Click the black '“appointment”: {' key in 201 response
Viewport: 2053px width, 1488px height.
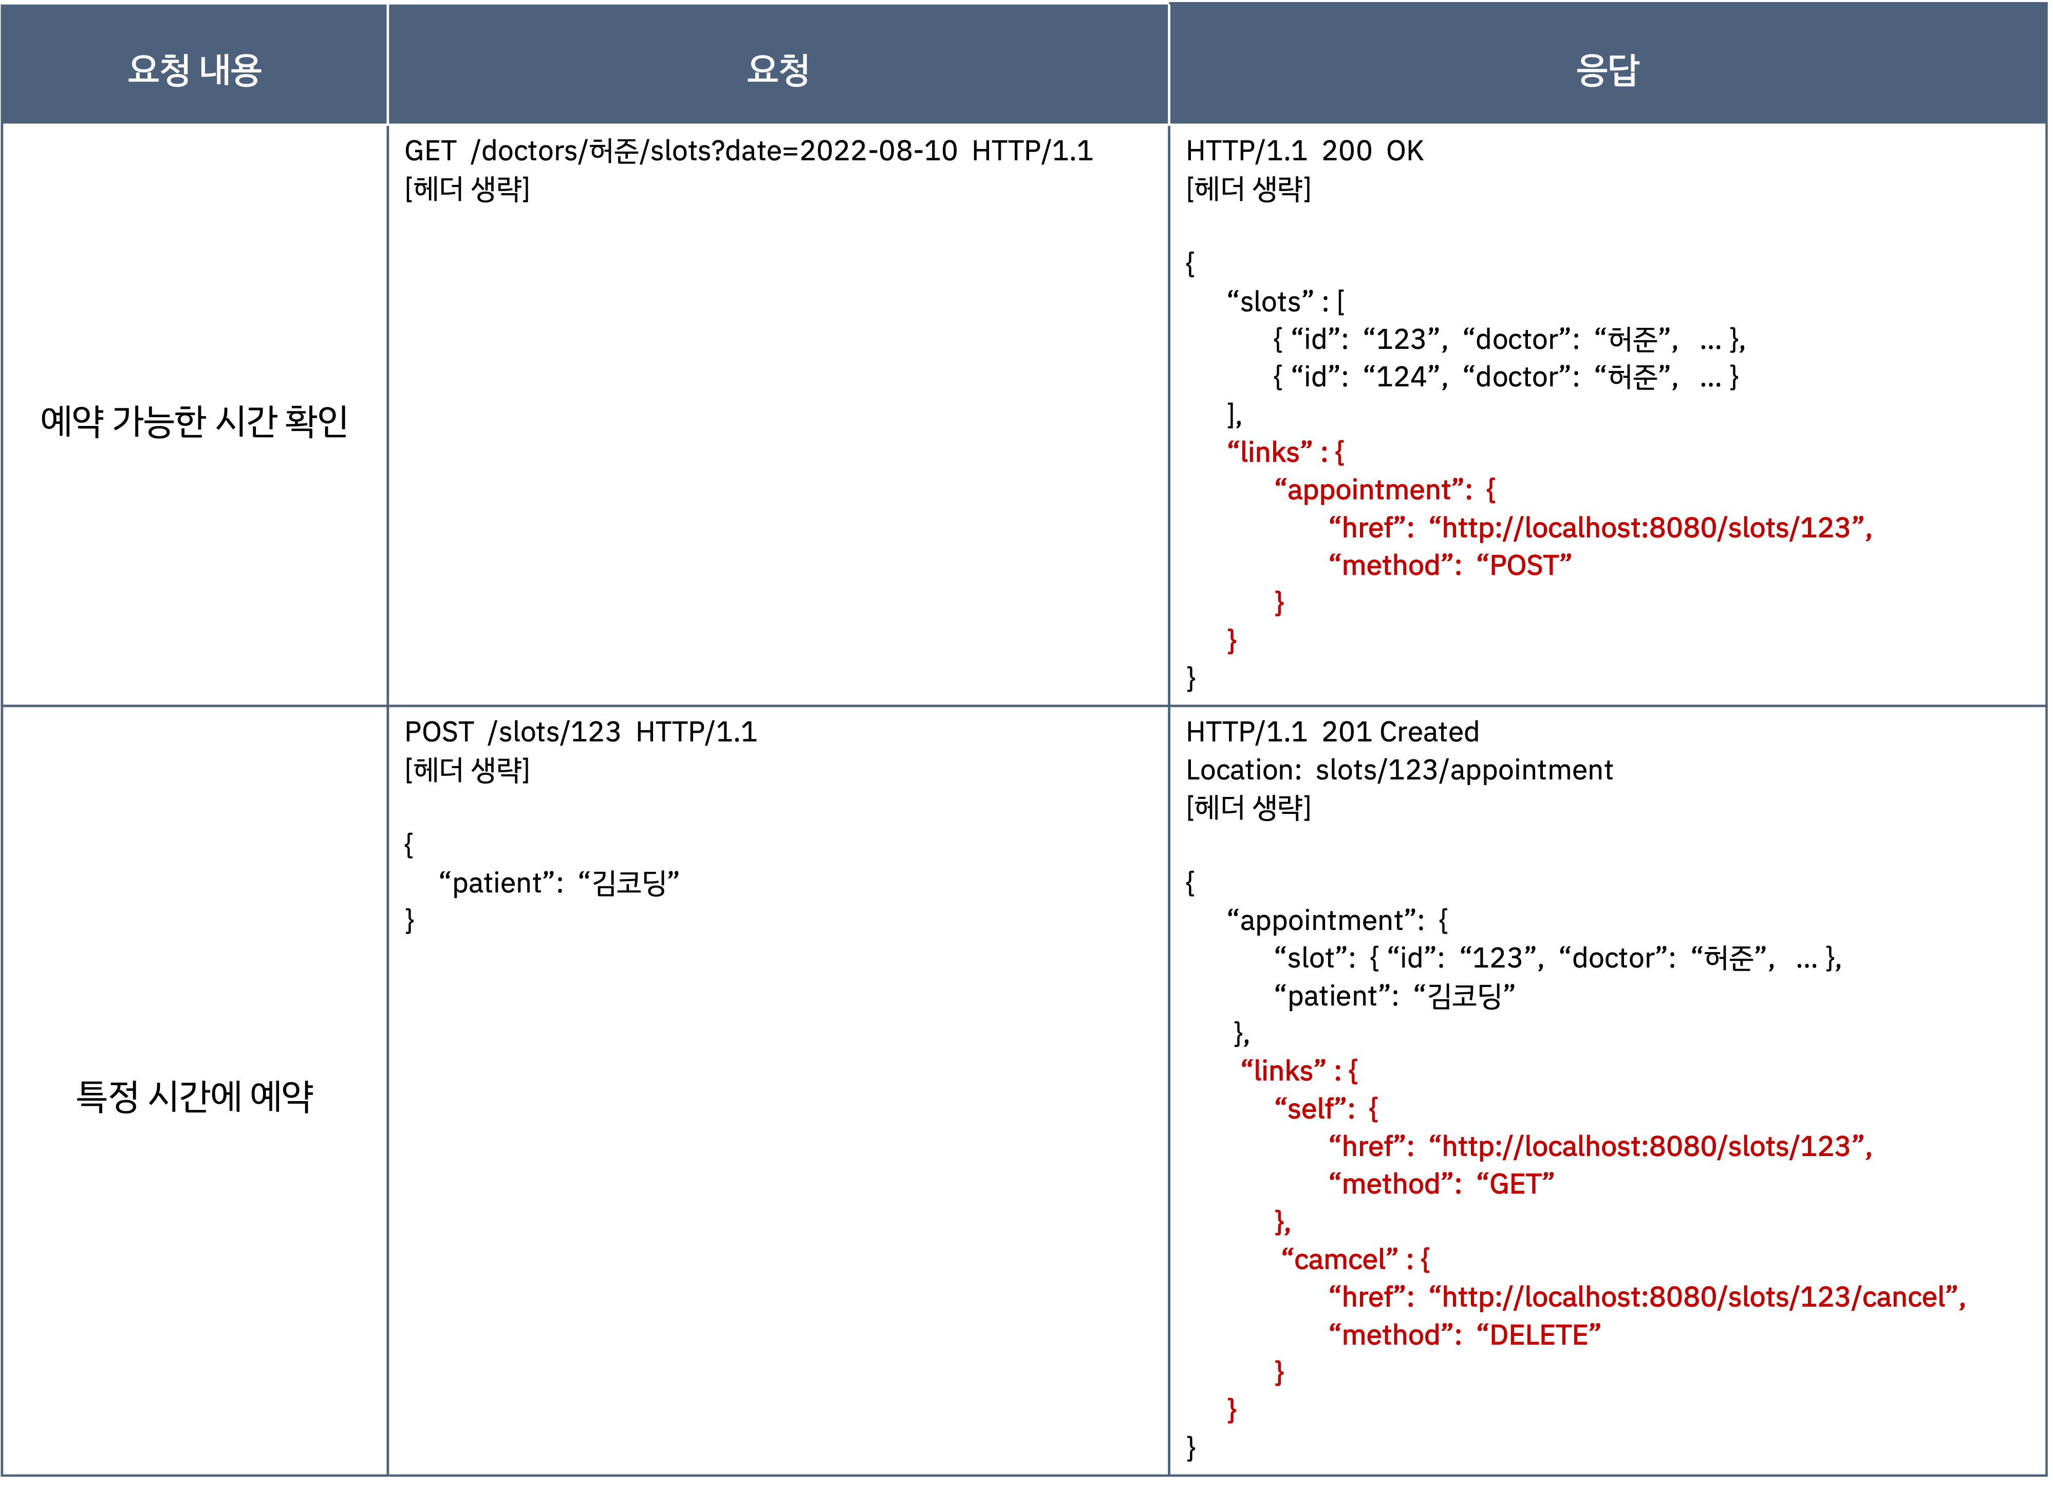click(x=1338, y=921)
